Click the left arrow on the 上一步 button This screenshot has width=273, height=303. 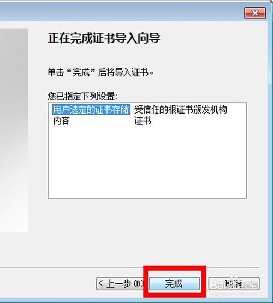click(100, 283)
